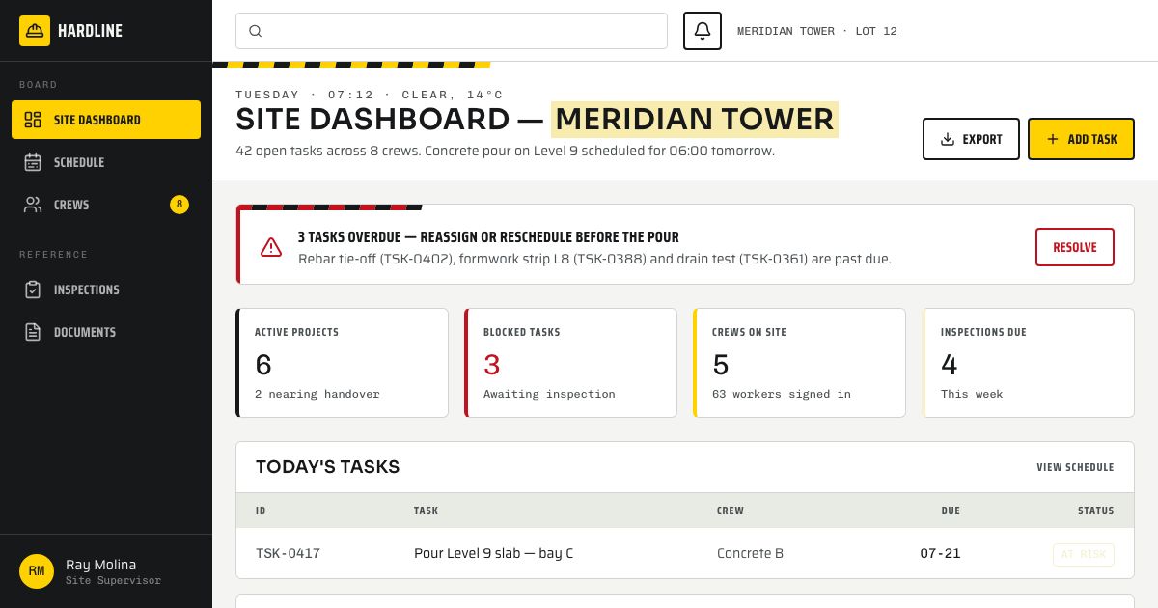
Task: Click the Crew column header
Action: [x=731, y=511]
